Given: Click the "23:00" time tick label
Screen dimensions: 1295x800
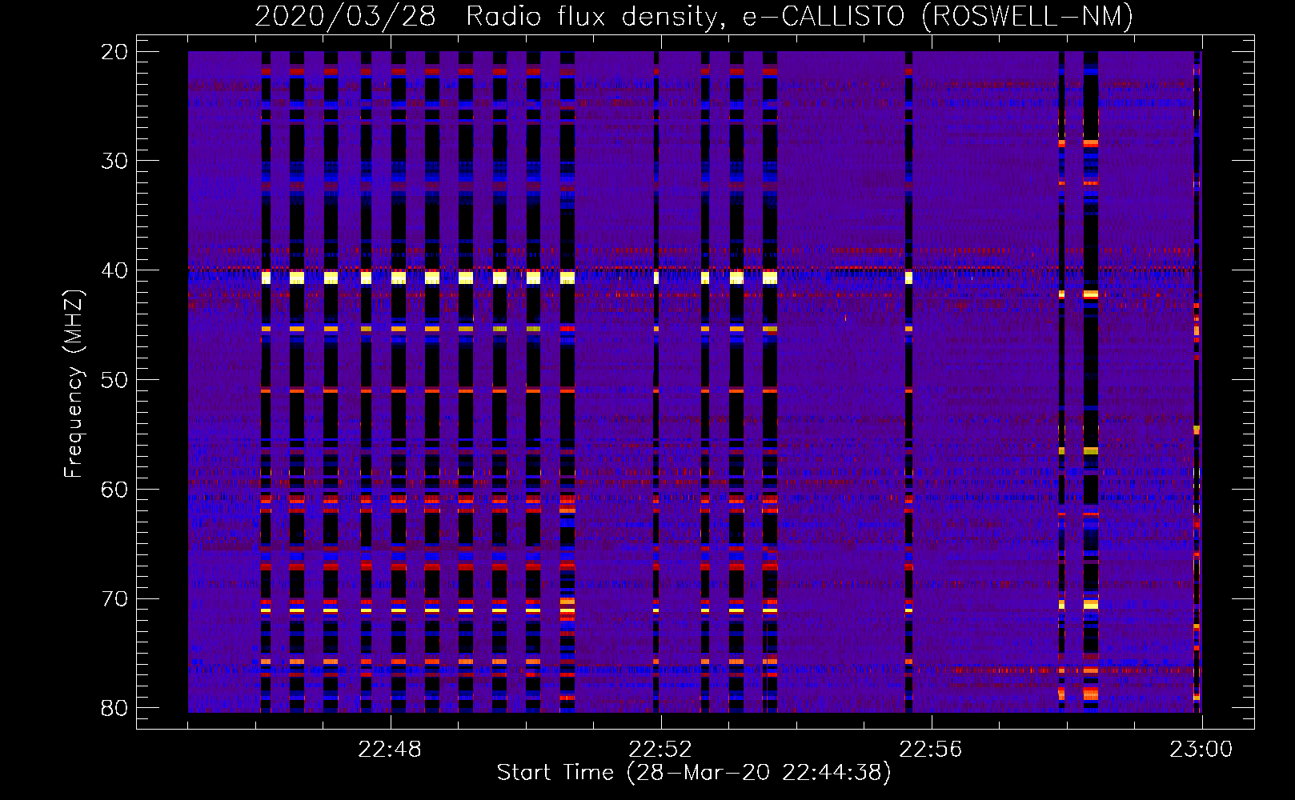Looking at the screenshot, I should 1201,750.
